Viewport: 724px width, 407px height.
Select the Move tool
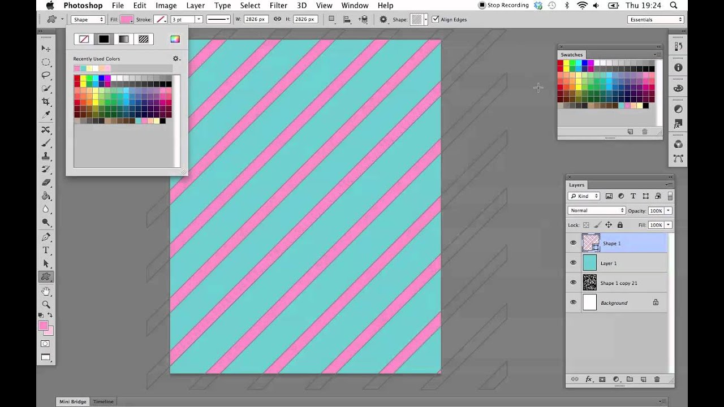point(46,49)
